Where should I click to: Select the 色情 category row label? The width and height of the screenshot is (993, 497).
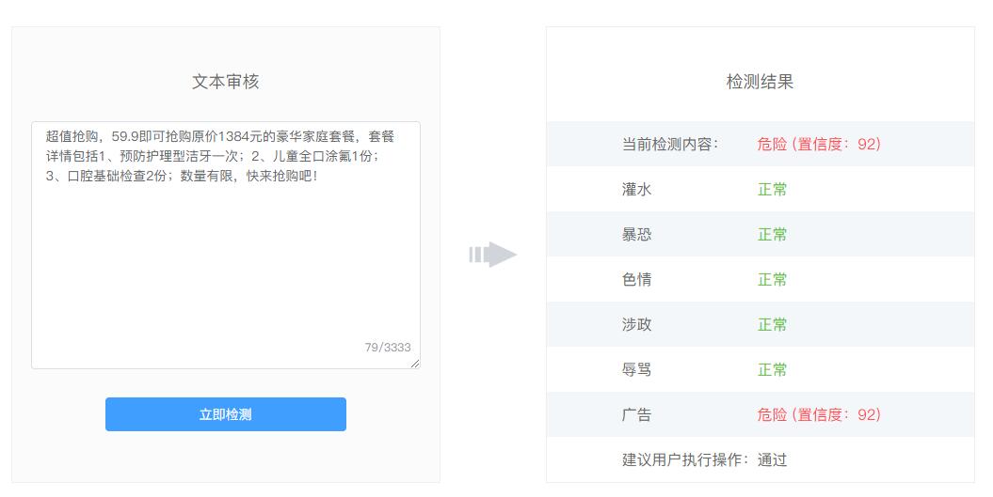(x=636, y=280)
